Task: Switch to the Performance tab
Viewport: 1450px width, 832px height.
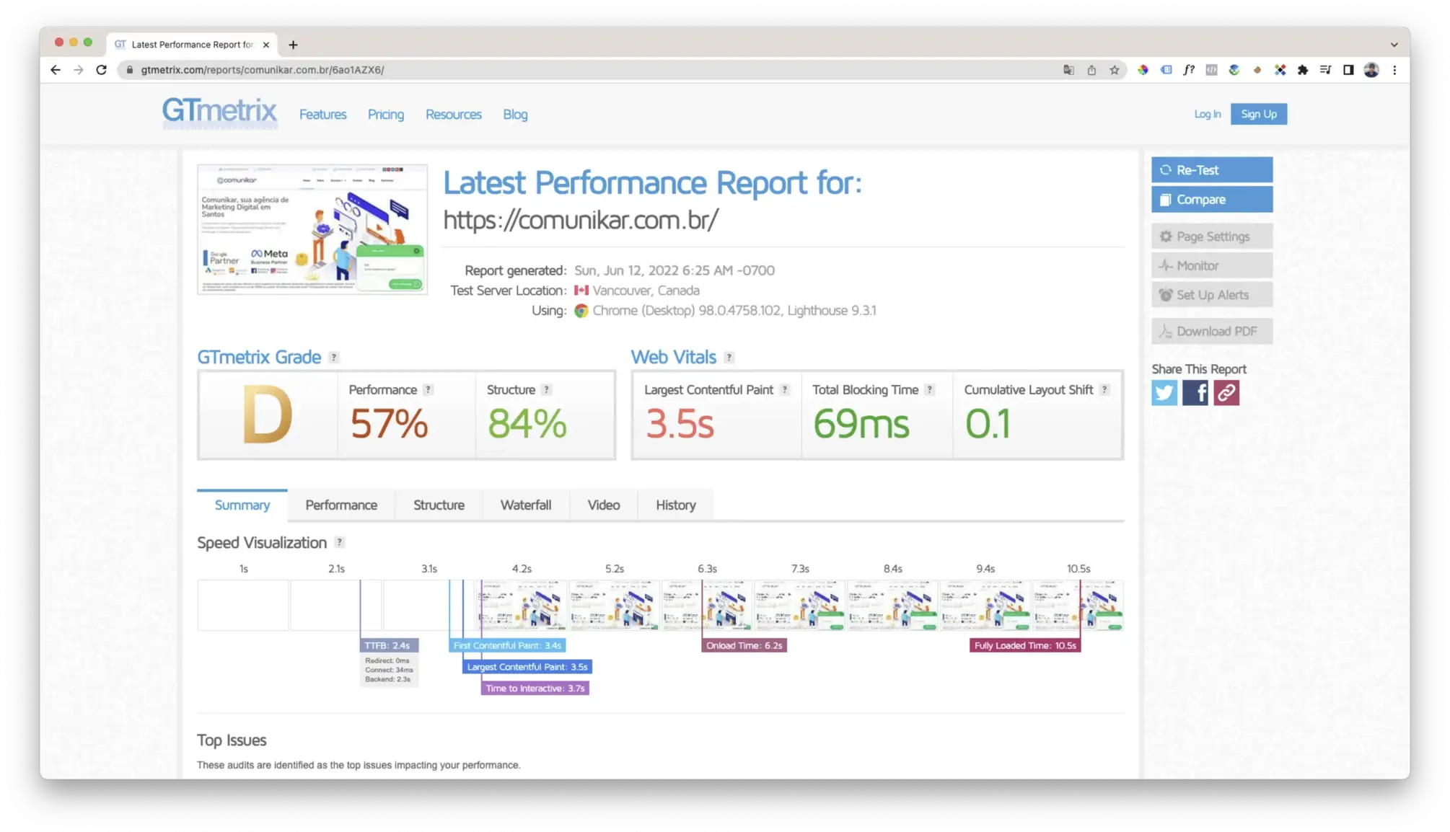Action: point(341,505)
